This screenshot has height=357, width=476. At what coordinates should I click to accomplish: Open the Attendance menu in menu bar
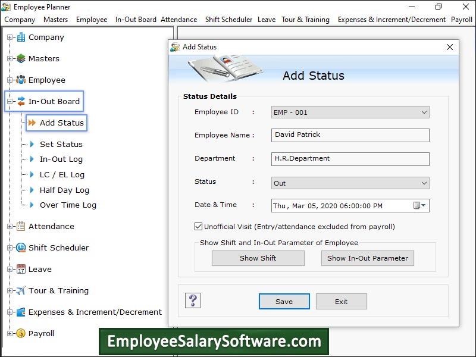[x=178, y=20]
